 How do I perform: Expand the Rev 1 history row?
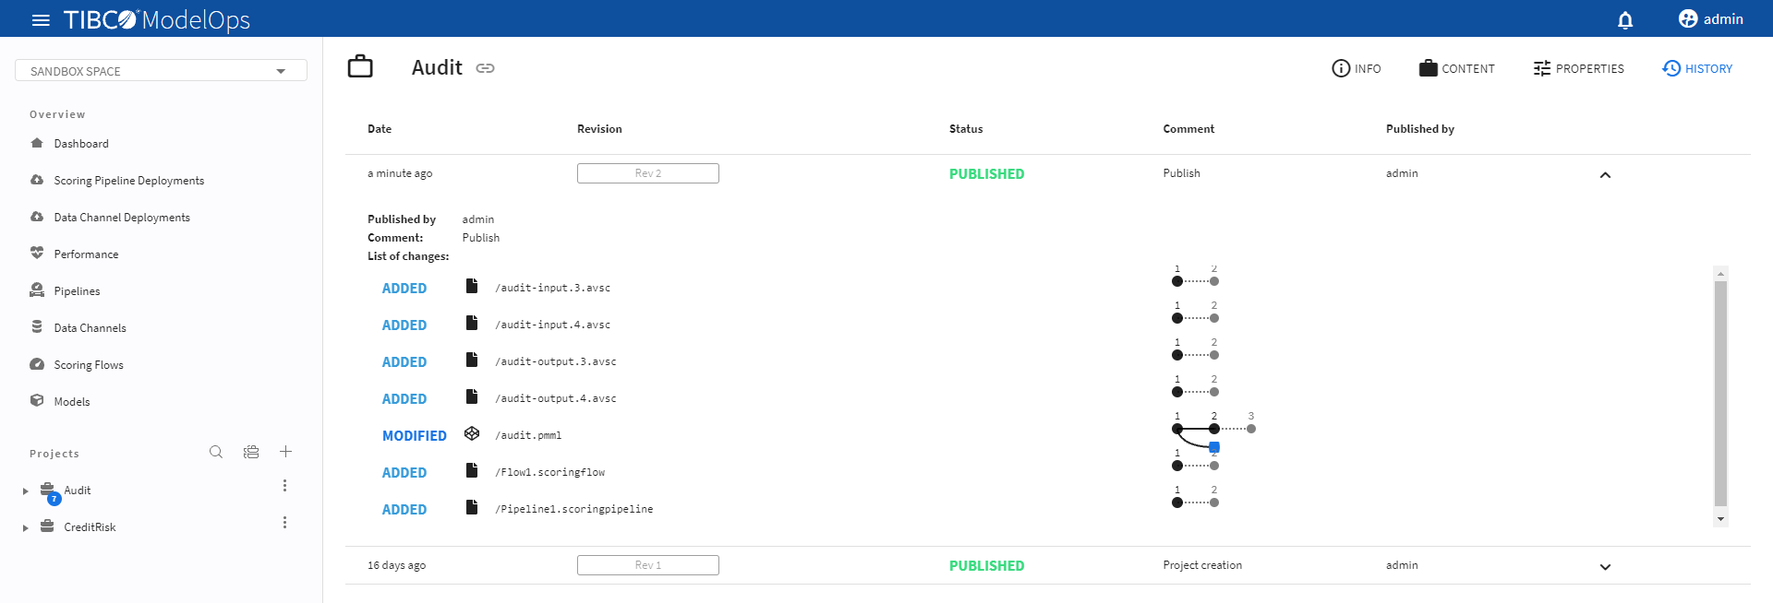click(1605, 567)
